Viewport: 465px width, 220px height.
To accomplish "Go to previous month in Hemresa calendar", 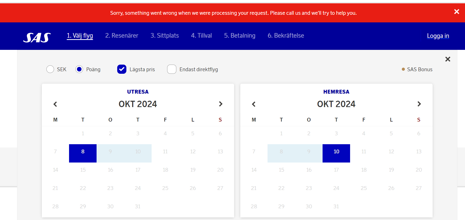I will [254, 104].
